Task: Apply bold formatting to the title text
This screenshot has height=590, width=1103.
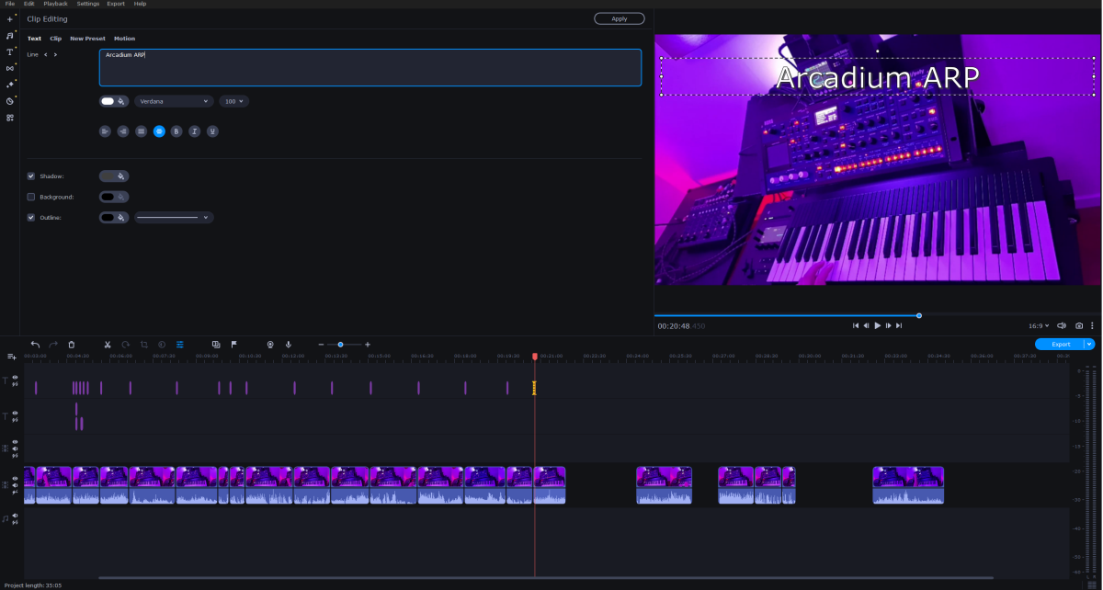Action: pyautogui.click(x=176, y=131)
